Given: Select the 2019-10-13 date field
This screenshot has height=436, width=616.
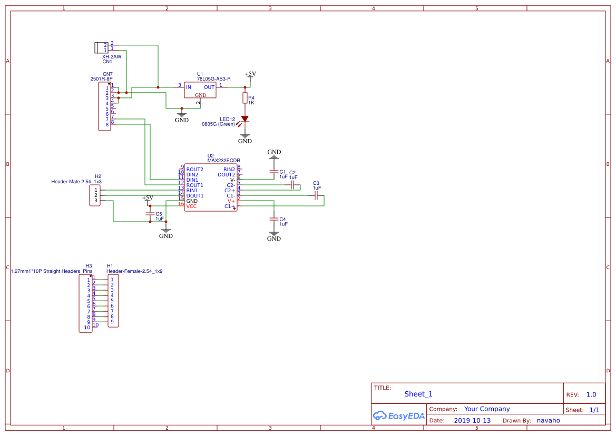Looking at the screenshot, I should click(472, 421).
